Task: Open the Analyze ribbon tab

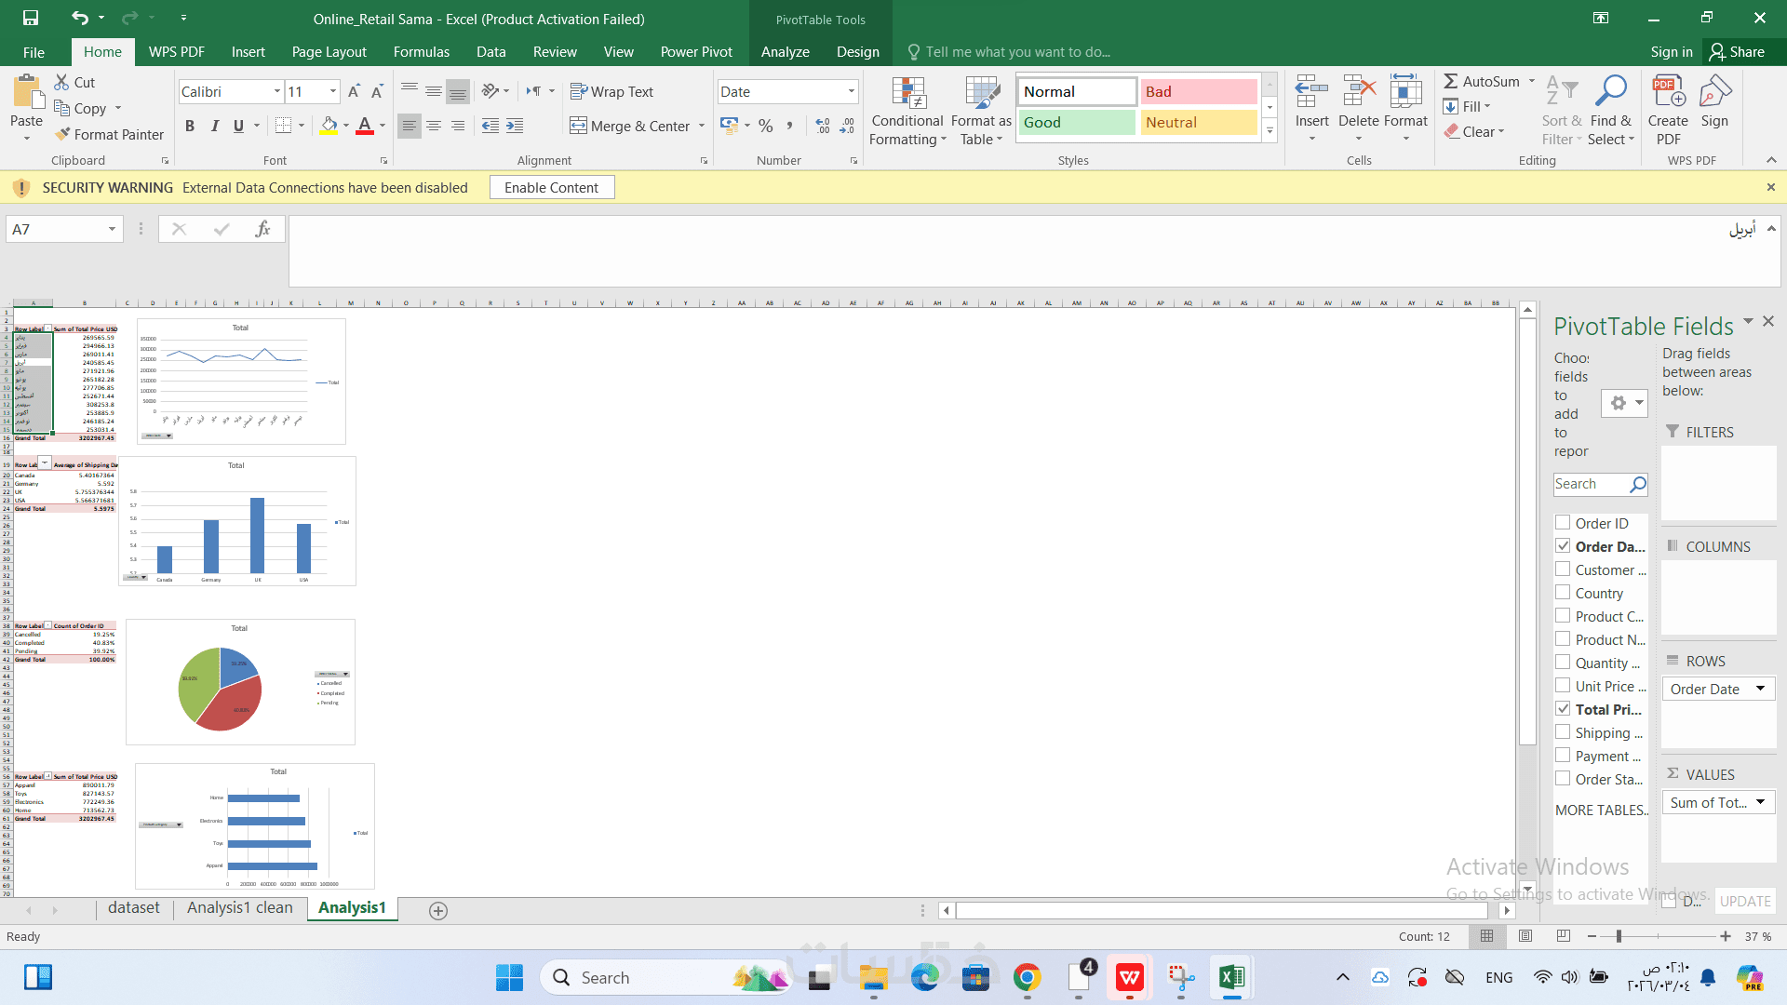Action: coord(785,52)
